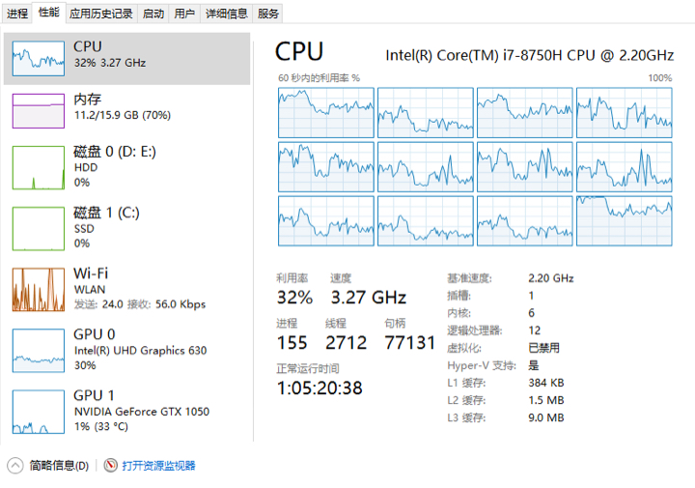Click the 简略信息(D) label
The image size is (695, 488).
point(59,466)
